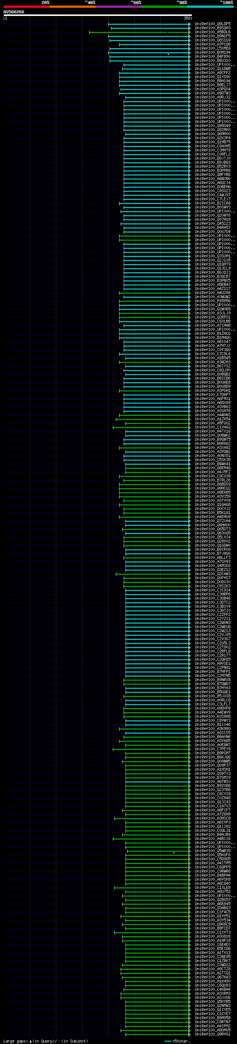Select the UniRef100_Q92MH3 label
This screenshot has height=1044, width=237.
tap(213, 130)
